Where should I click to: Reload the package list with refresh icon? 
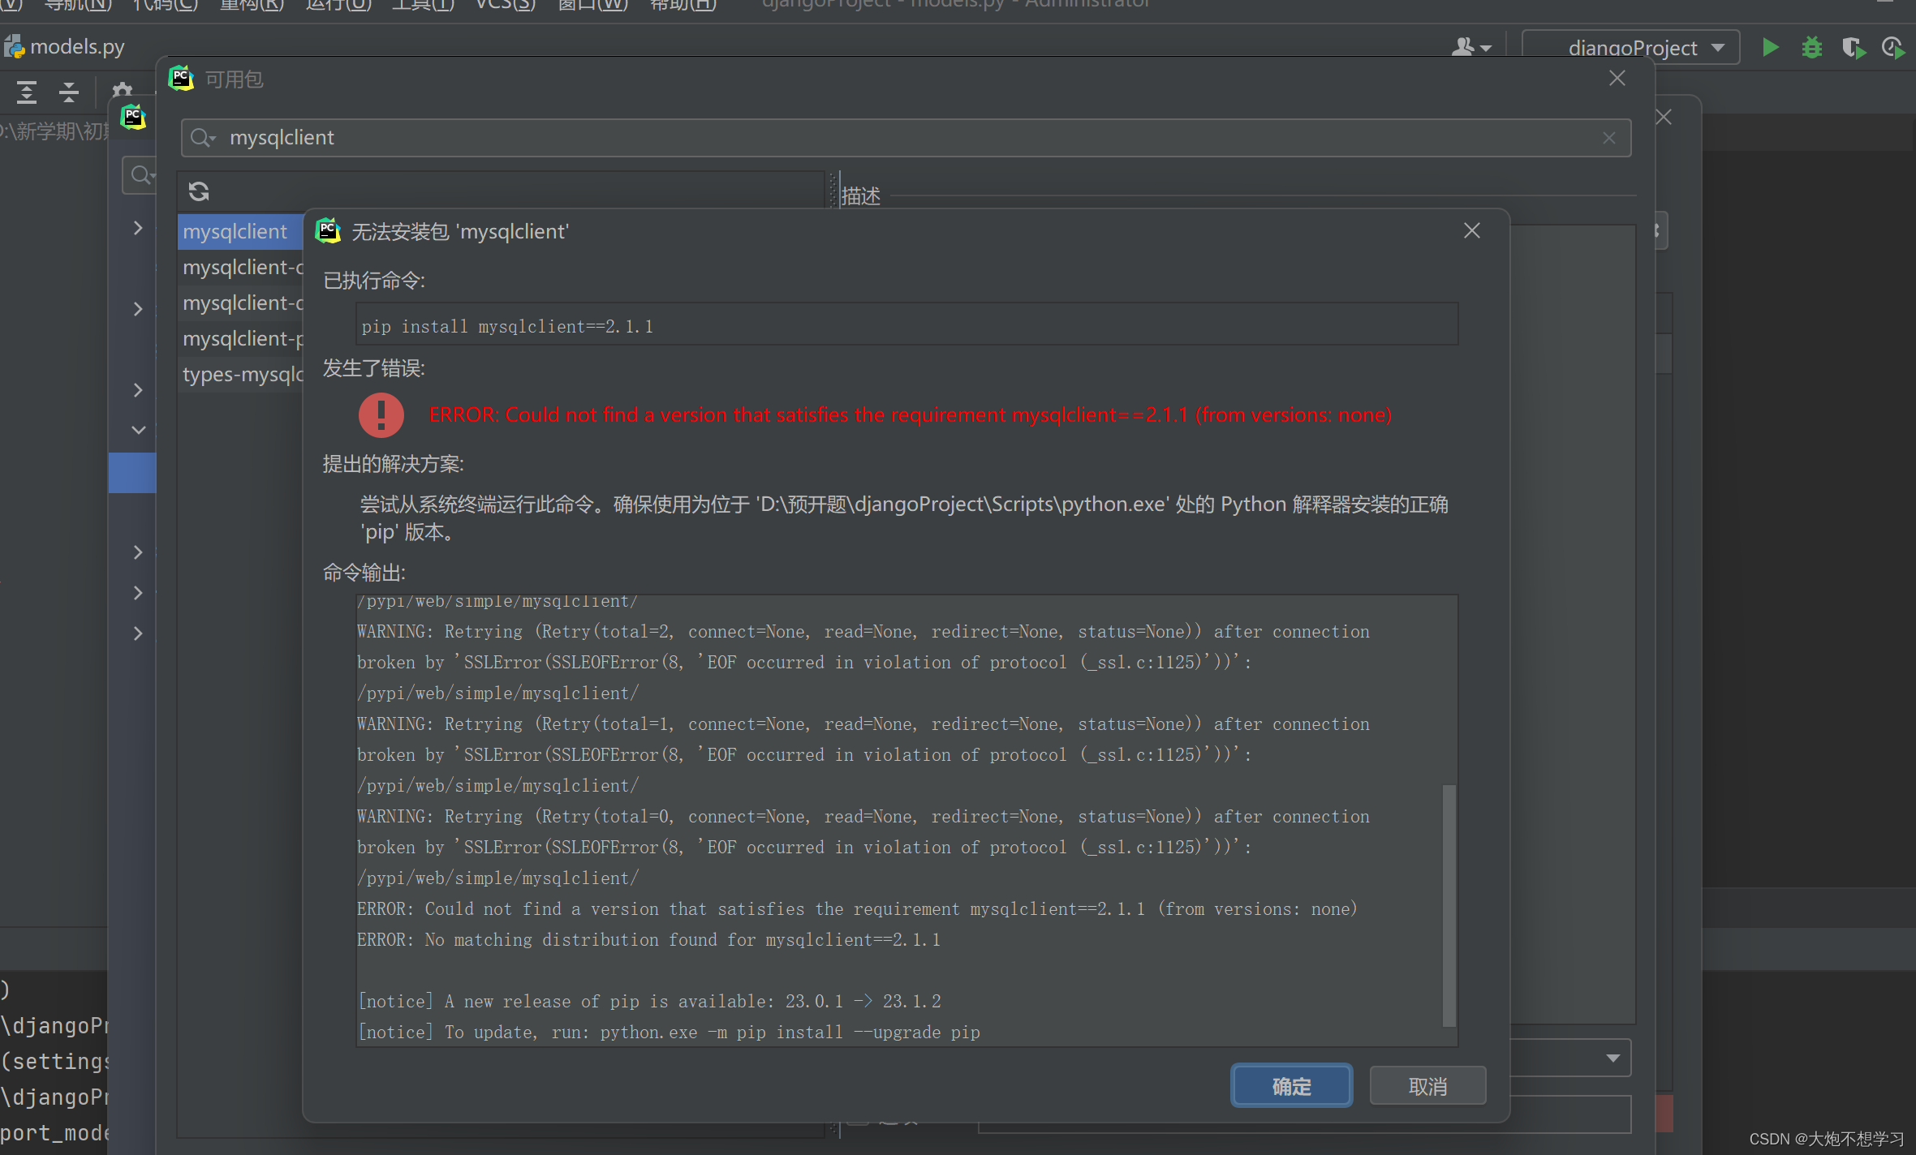point(199,191)
